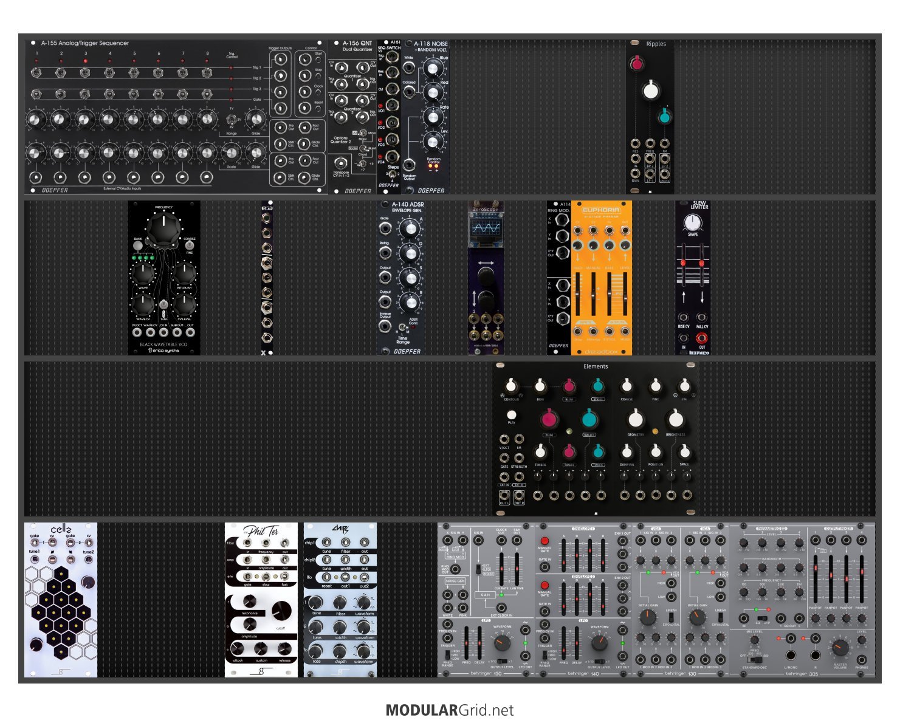
Task: Toggle EXT/LFO/NOISE source switch on Behringer 150
Action: (478, 569)
